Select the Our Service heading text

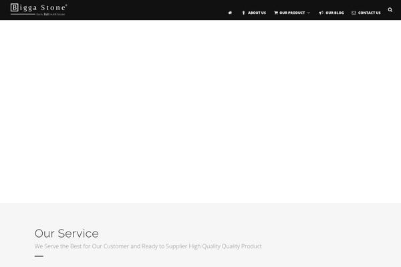pos(66,233)
